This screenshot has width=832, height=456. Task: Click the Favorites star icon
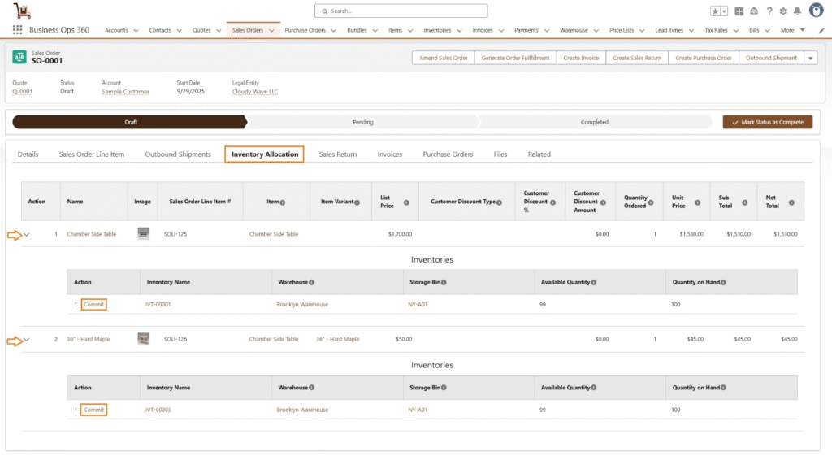715,11
